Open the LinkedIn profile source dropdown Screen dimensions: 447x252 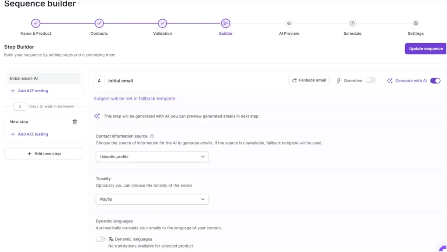152,157
